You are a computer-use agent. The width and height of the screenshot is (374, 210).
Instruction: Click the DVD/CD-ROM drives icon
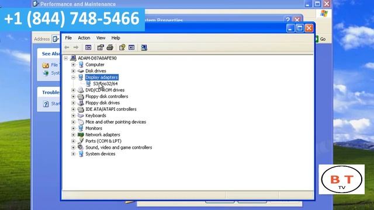[x=81, y=90]
